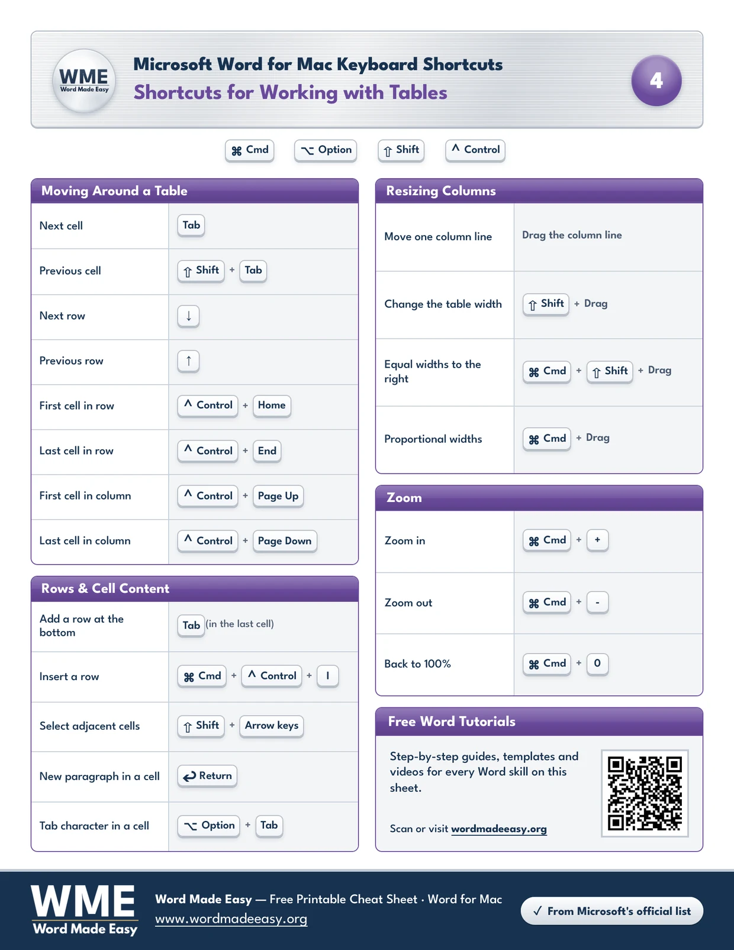Click the Free Word Tutorials header

[x=539, y=722]
